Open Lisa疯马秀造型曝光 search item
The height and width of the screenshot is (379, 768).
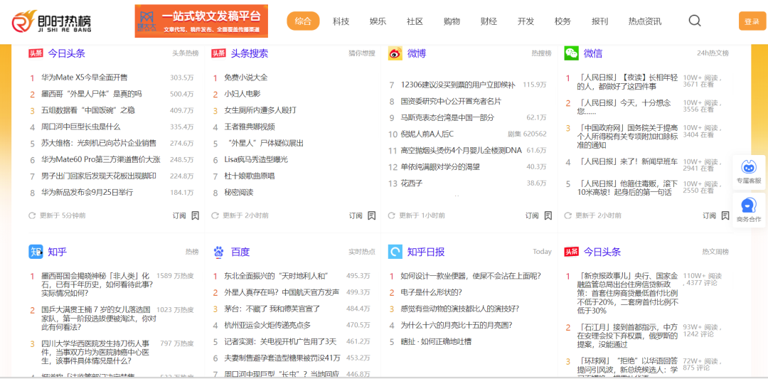point(256,159)
